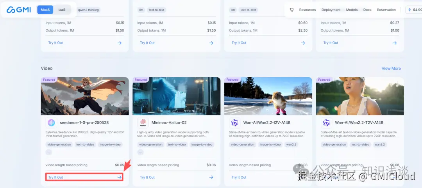422x188 pixels.
Task: Click Wan-AI/Wan2.2-T2V-A14B title text
Action: pyautogui.click(x=359, y=123)
